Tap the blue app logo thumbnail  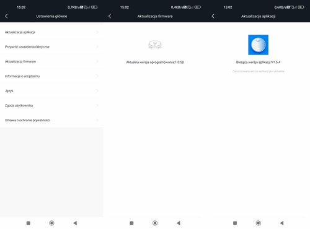(258, 45)
